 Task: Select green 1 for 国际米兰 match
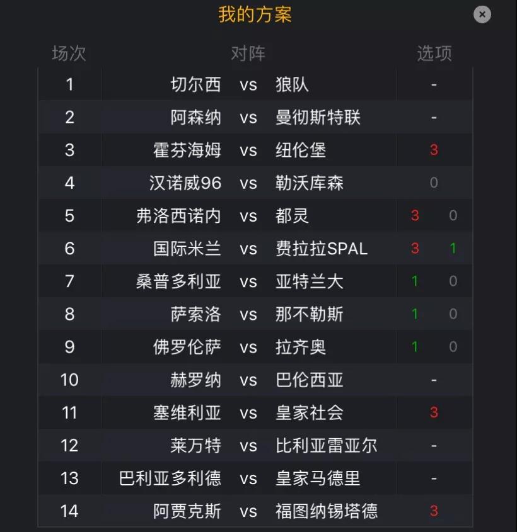point(453,248)
